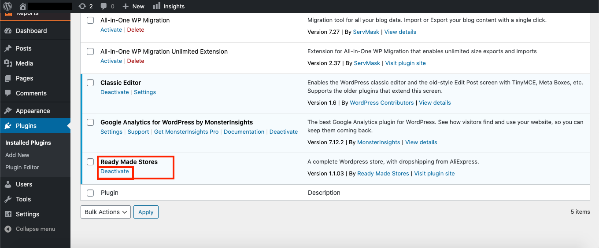
Task: Click the WordPress logo icon
Action: coord(8,6)
